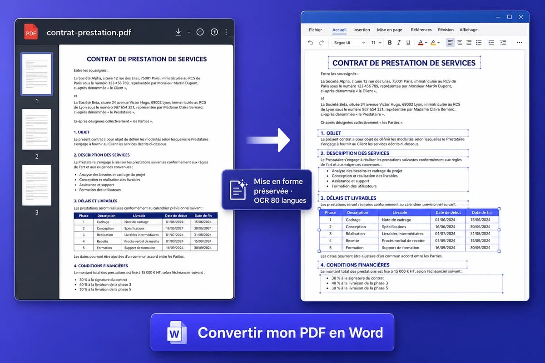Click 'Réalisation' cell in PDF viewer table
This screenshot has height=363, width=545.
[x=105, y=235]
